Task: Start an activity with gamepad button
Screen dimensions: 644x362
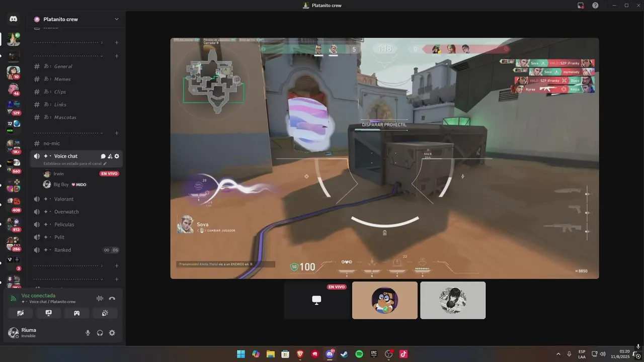Action: [77, 313]
